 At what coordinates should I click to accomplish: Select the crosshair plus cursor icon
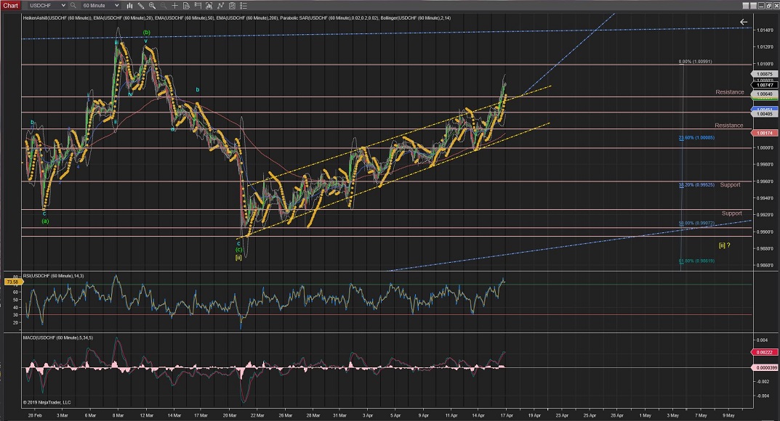point(174,6)
